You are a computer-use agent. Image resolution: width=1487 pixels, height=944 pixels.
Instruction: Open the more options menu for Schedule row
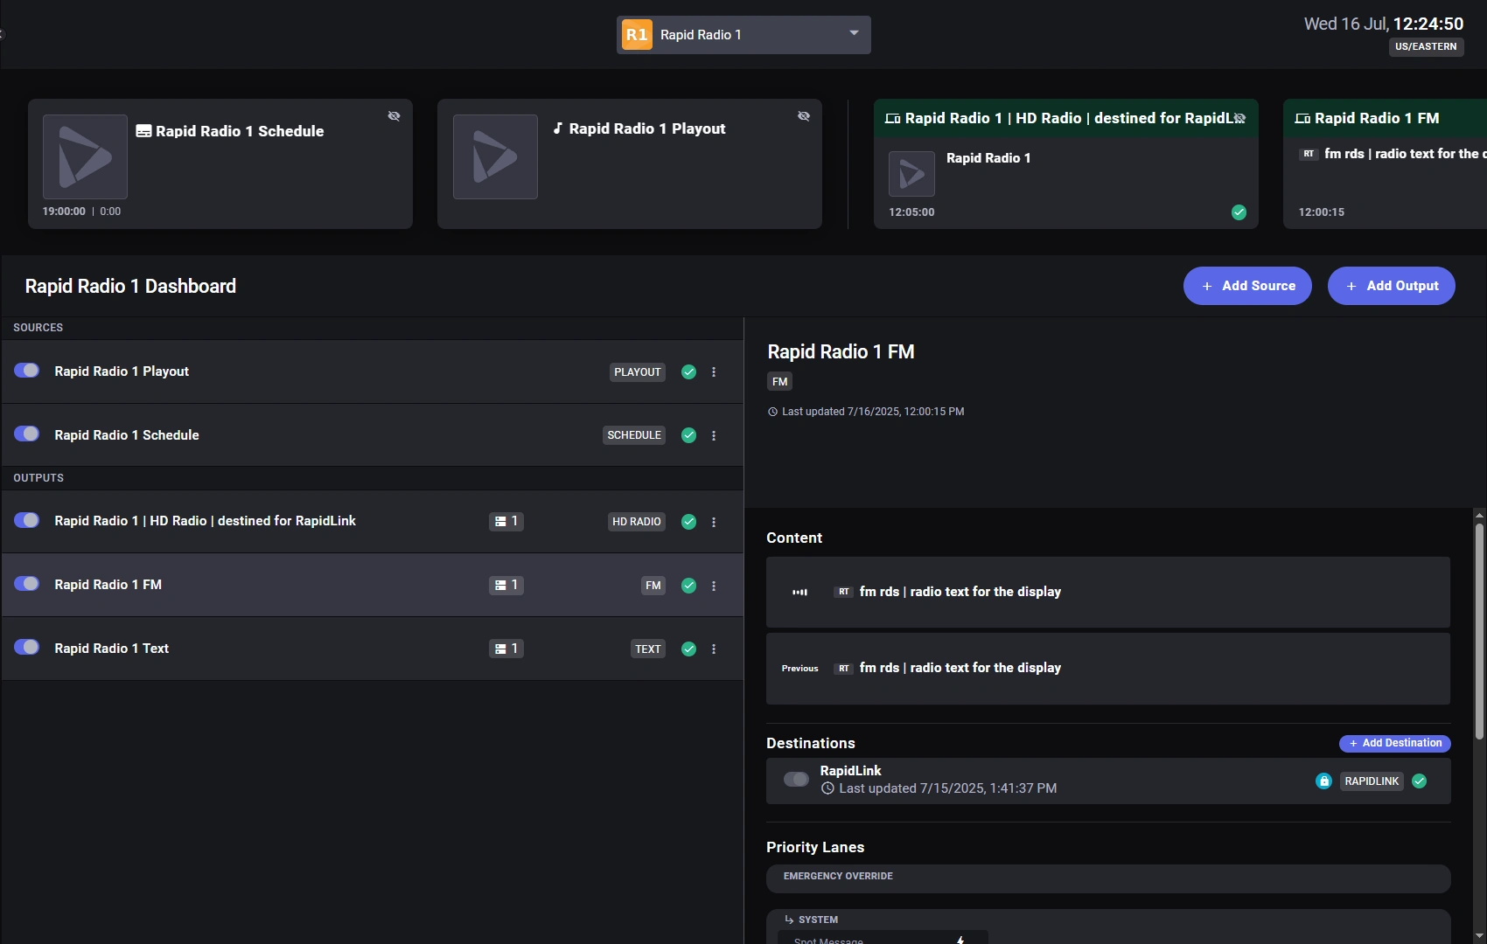click(714, 435)
